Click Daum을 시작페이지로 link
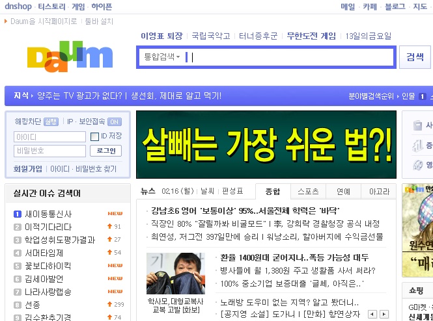This screenshot has width=433, height=321. (44, 21)
